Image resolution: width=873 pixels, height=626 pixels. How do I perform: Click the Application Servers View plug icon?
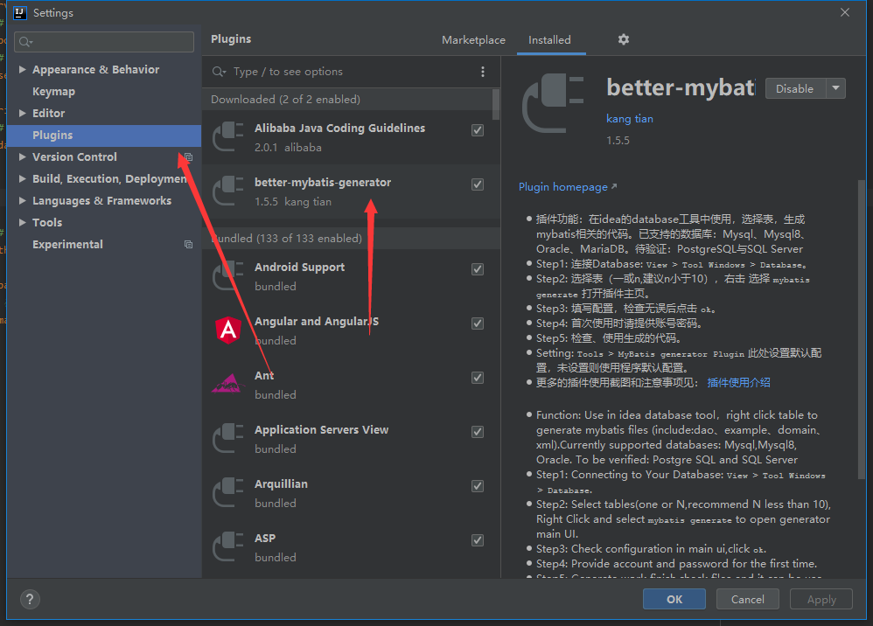point(228,438)
